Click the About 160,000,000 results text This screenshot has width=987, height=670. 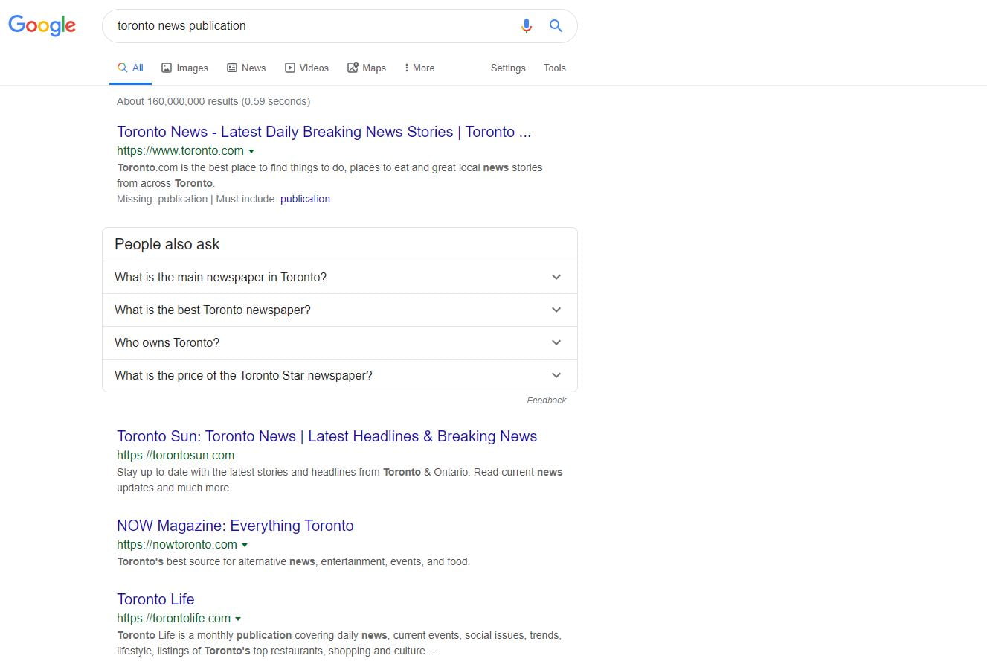coord(213,101)
